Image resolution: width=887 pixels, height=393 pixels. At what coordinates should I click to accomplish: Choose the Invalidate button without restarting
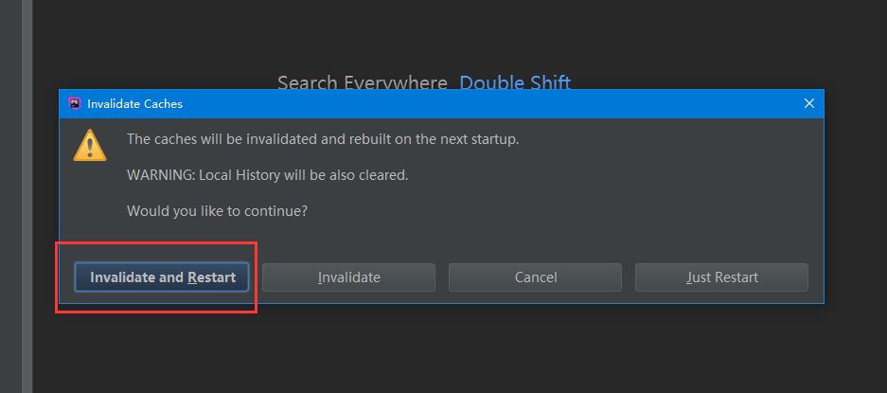[x=348, y=277]
